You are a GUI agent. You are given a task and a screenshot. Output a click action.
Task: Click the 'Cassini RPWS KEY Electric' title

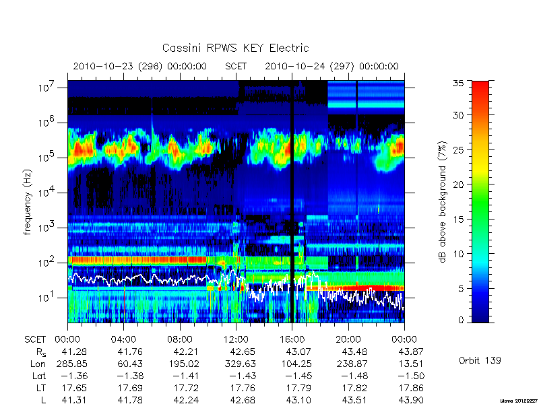[235, 48]
